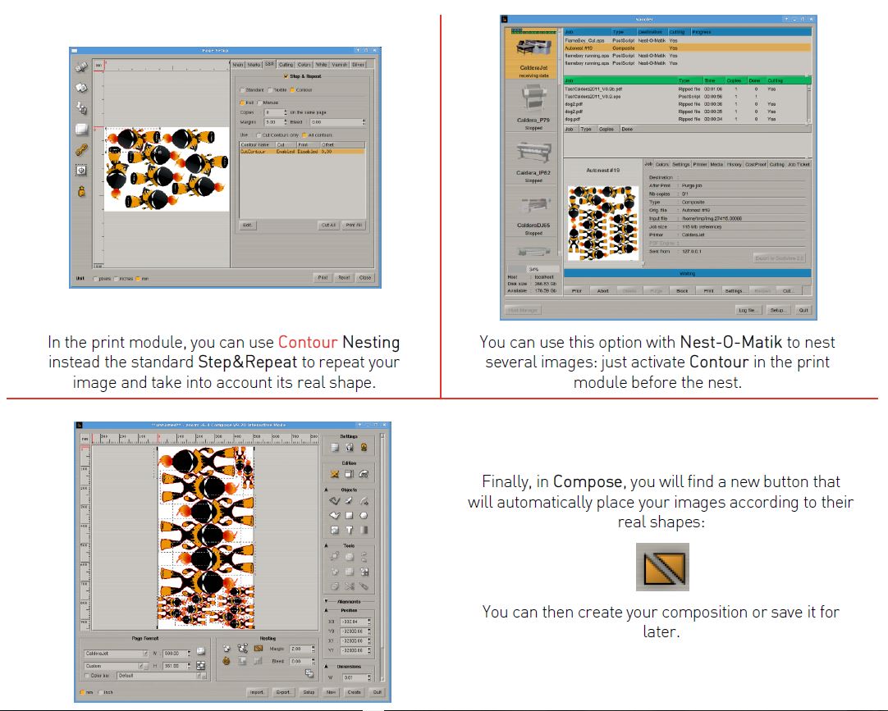Click the redo arrow icon under Edition

[364, 474]
